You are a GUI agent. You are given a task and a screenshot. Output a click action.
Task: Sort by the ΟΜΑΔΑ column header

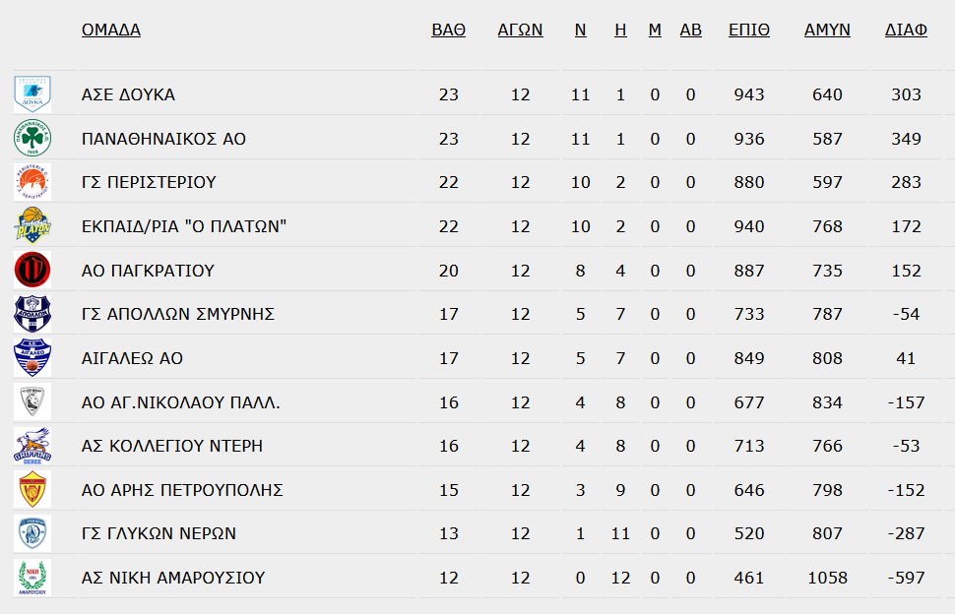(111, 30)
